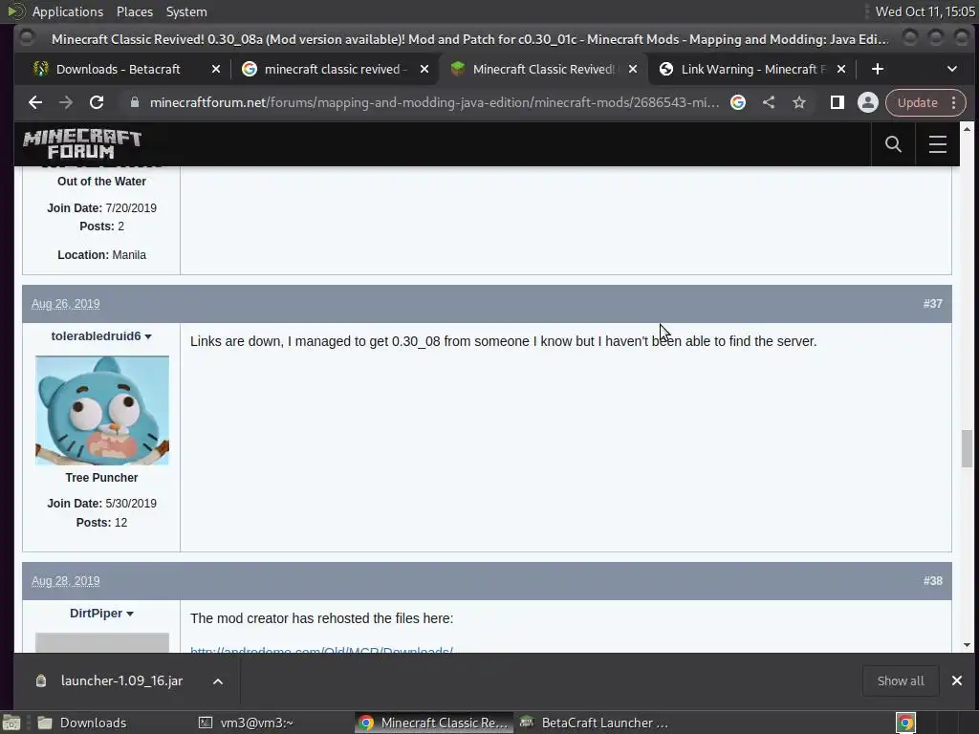Switch to the Downloads - Betacraft tab
Image resolution: width=979 pixels, height=734 pixels.
pyautogui.click(x=118, y=69)
